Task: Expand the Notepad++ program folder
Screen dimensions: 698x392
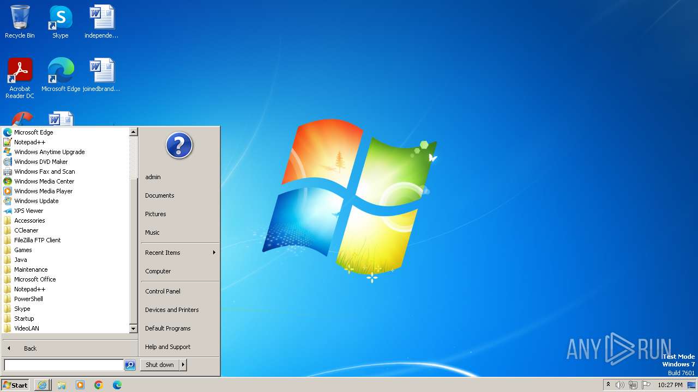Action: coord(65,289)
